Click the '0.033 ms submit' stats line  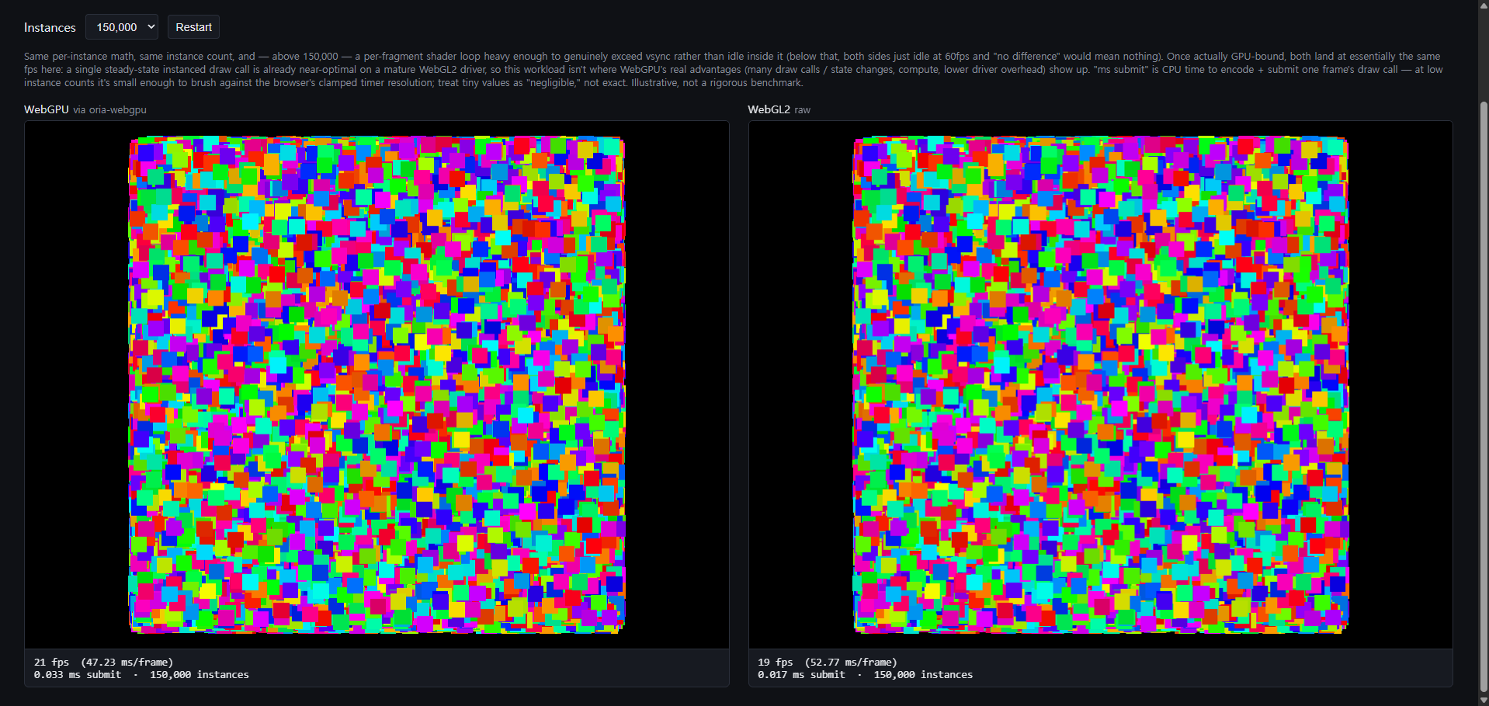coord(141,674)
